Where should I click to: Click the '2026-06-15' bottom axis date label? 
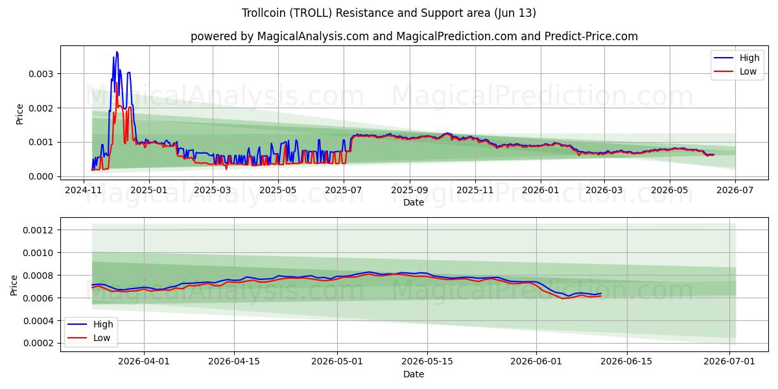(627, 362)
